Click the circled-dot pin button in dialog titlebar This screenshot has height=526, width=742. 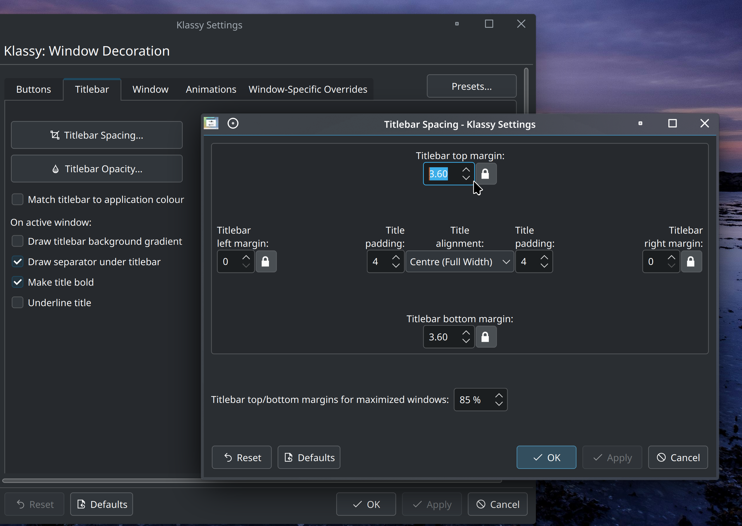click(233, 123)
